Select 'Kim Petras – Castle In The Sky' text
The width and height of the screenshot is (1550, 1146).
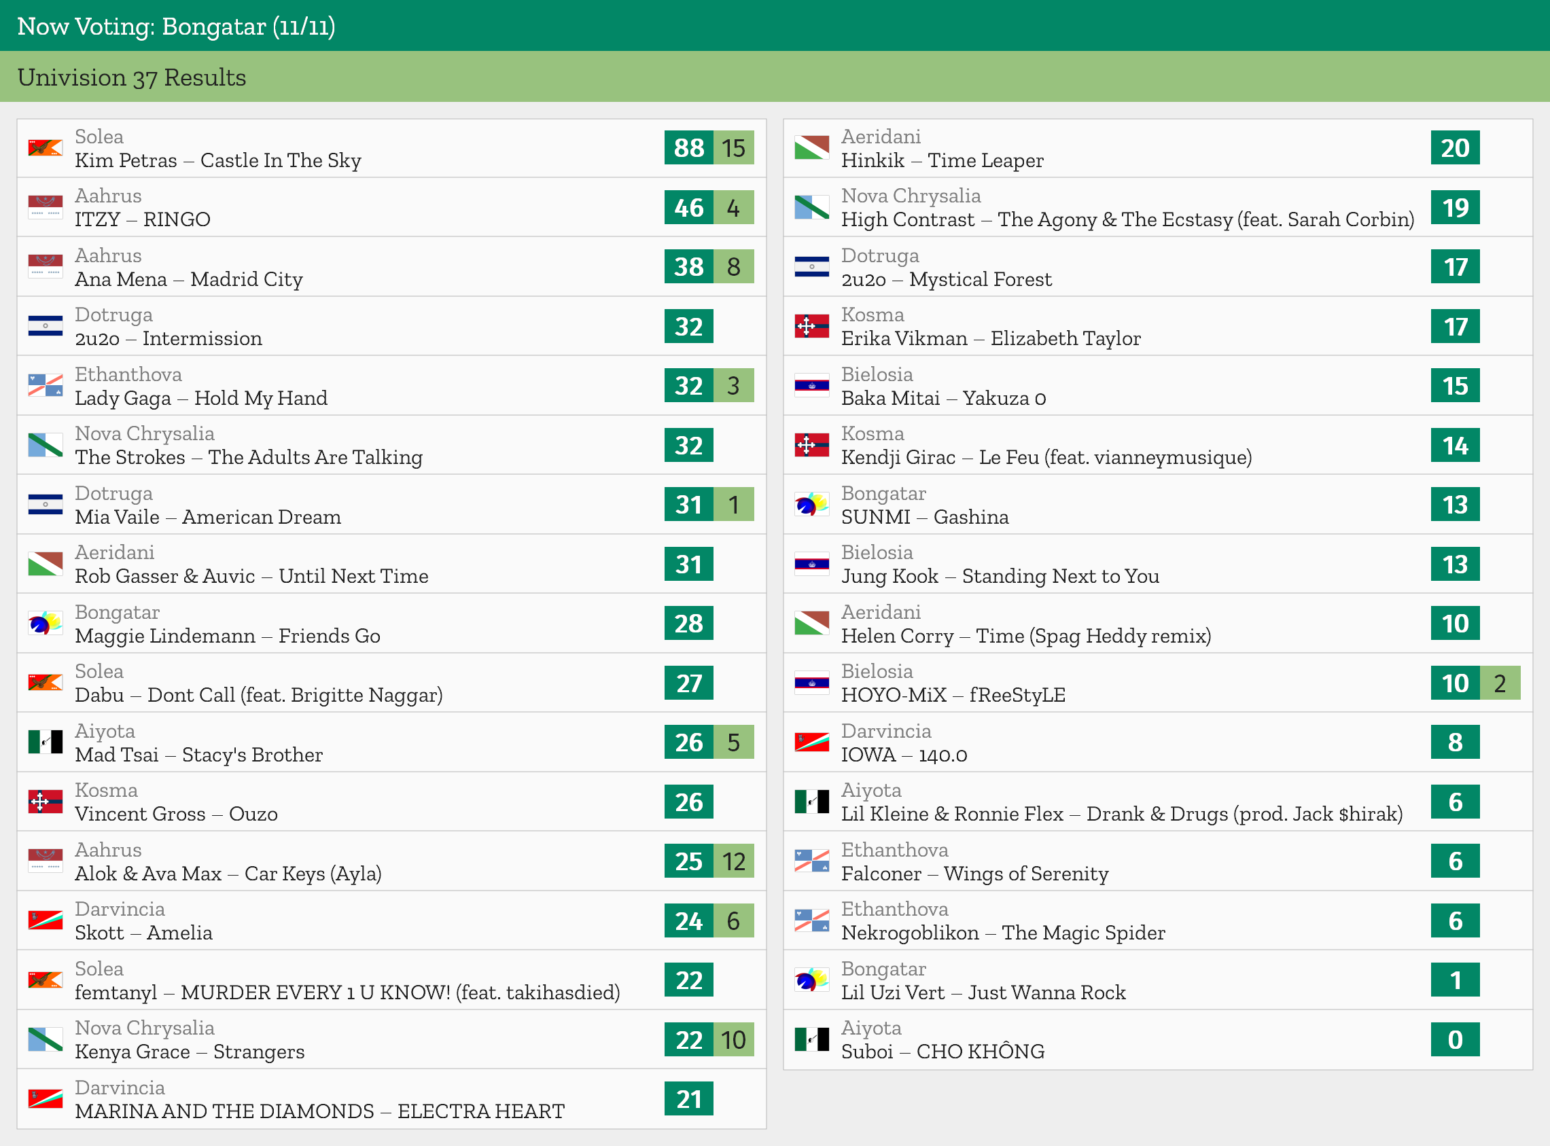[x=218, y=160]
